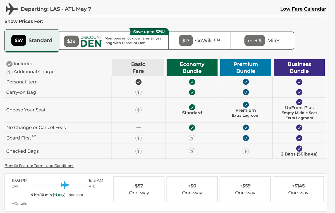Click the gray Included legend checkmark icon
Screen dimensions: 335x213
[9, 64]
